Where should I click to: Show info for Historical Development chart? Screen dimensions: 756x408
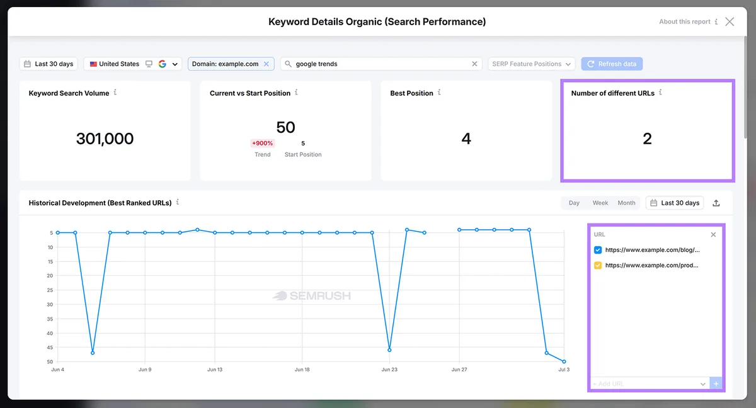click(178, 202)
